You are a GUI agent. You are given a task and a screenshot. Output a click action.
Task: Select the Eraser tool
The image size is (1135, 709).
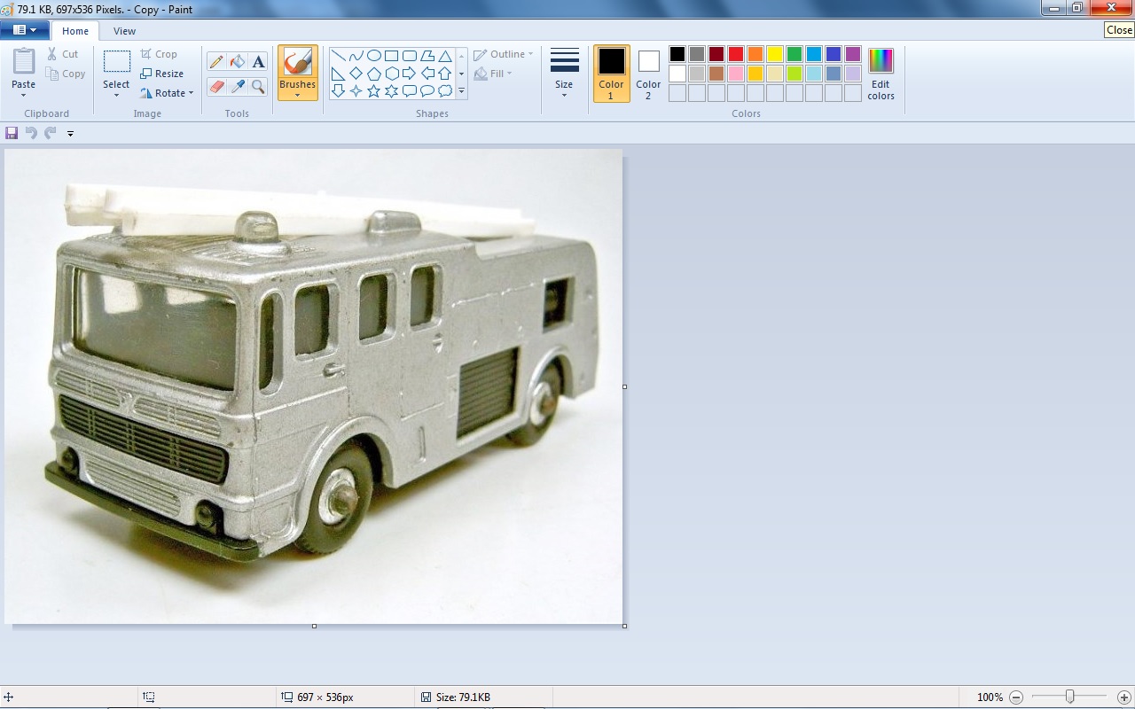216,86
